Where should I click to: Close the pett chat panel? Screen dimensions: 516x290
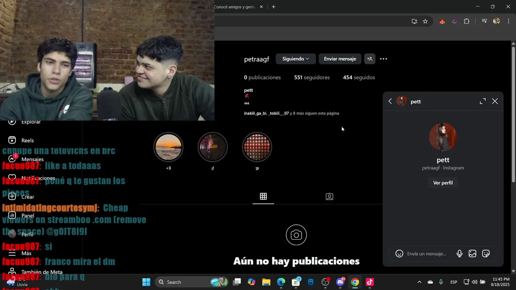[495, 101]
